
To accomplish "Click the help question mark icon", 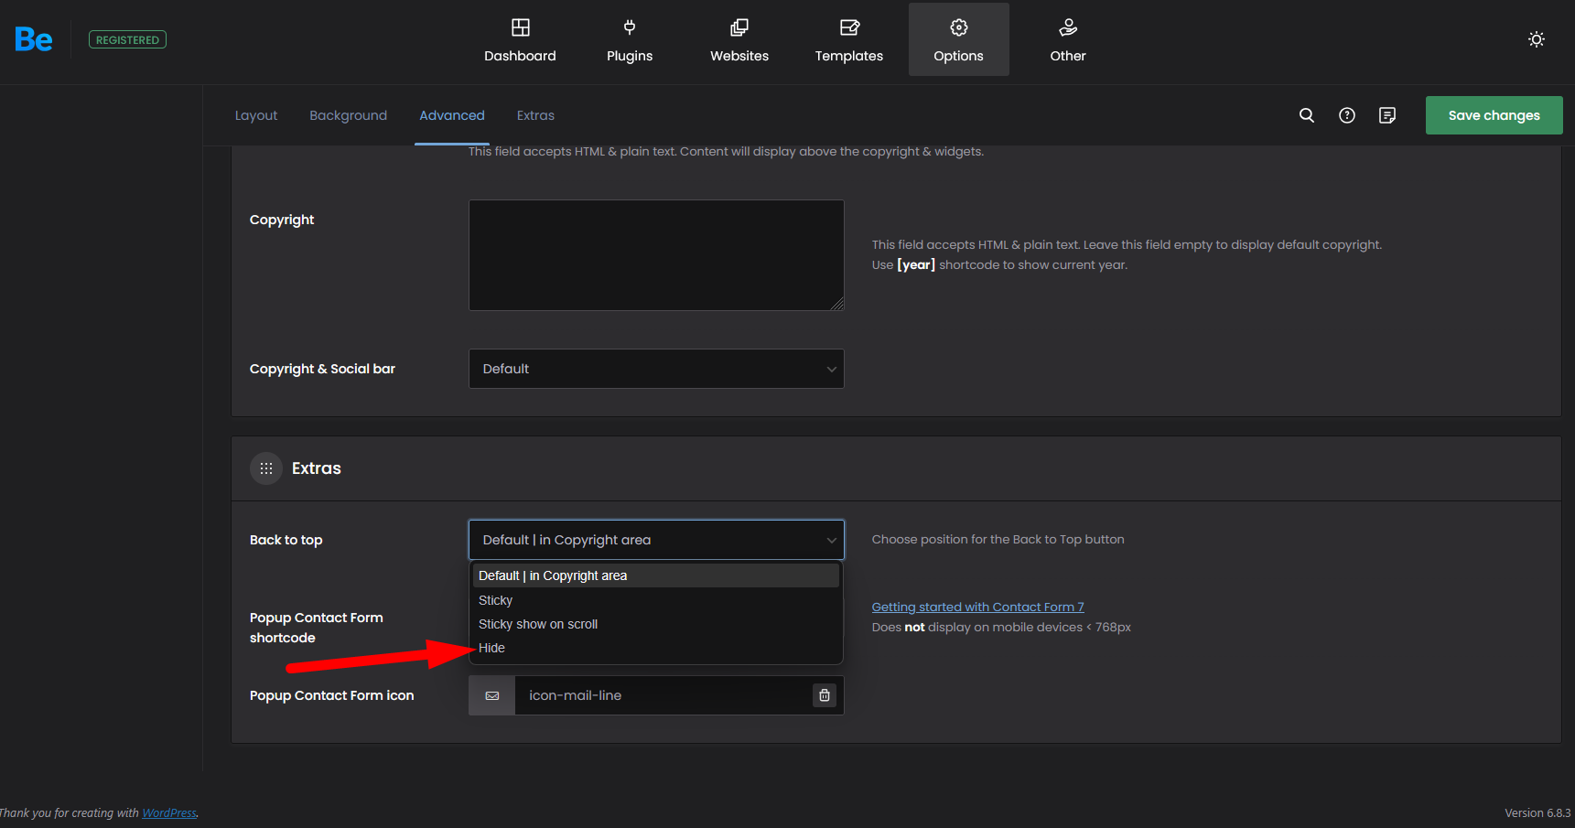I will pos(1346,115).
